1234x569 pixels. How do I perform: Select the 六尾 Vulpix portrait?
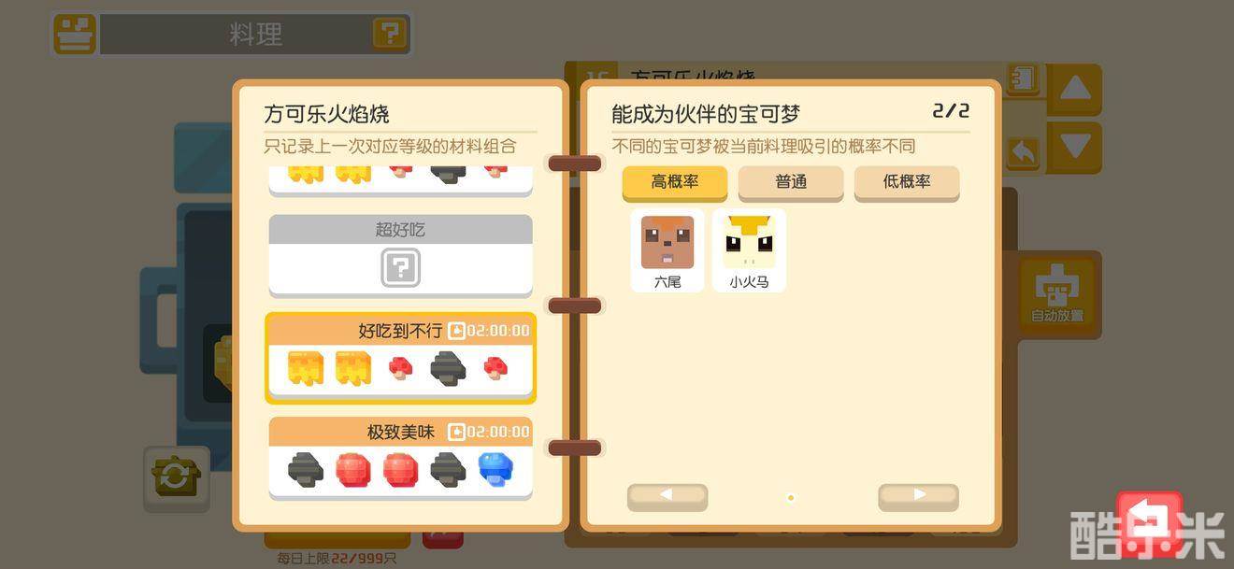[x=667, y=249]
